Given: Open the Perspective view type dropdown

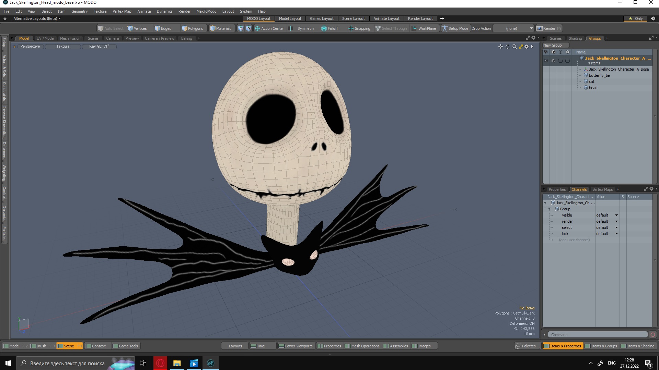Looking at the screenshot, I should click(30, 47).
